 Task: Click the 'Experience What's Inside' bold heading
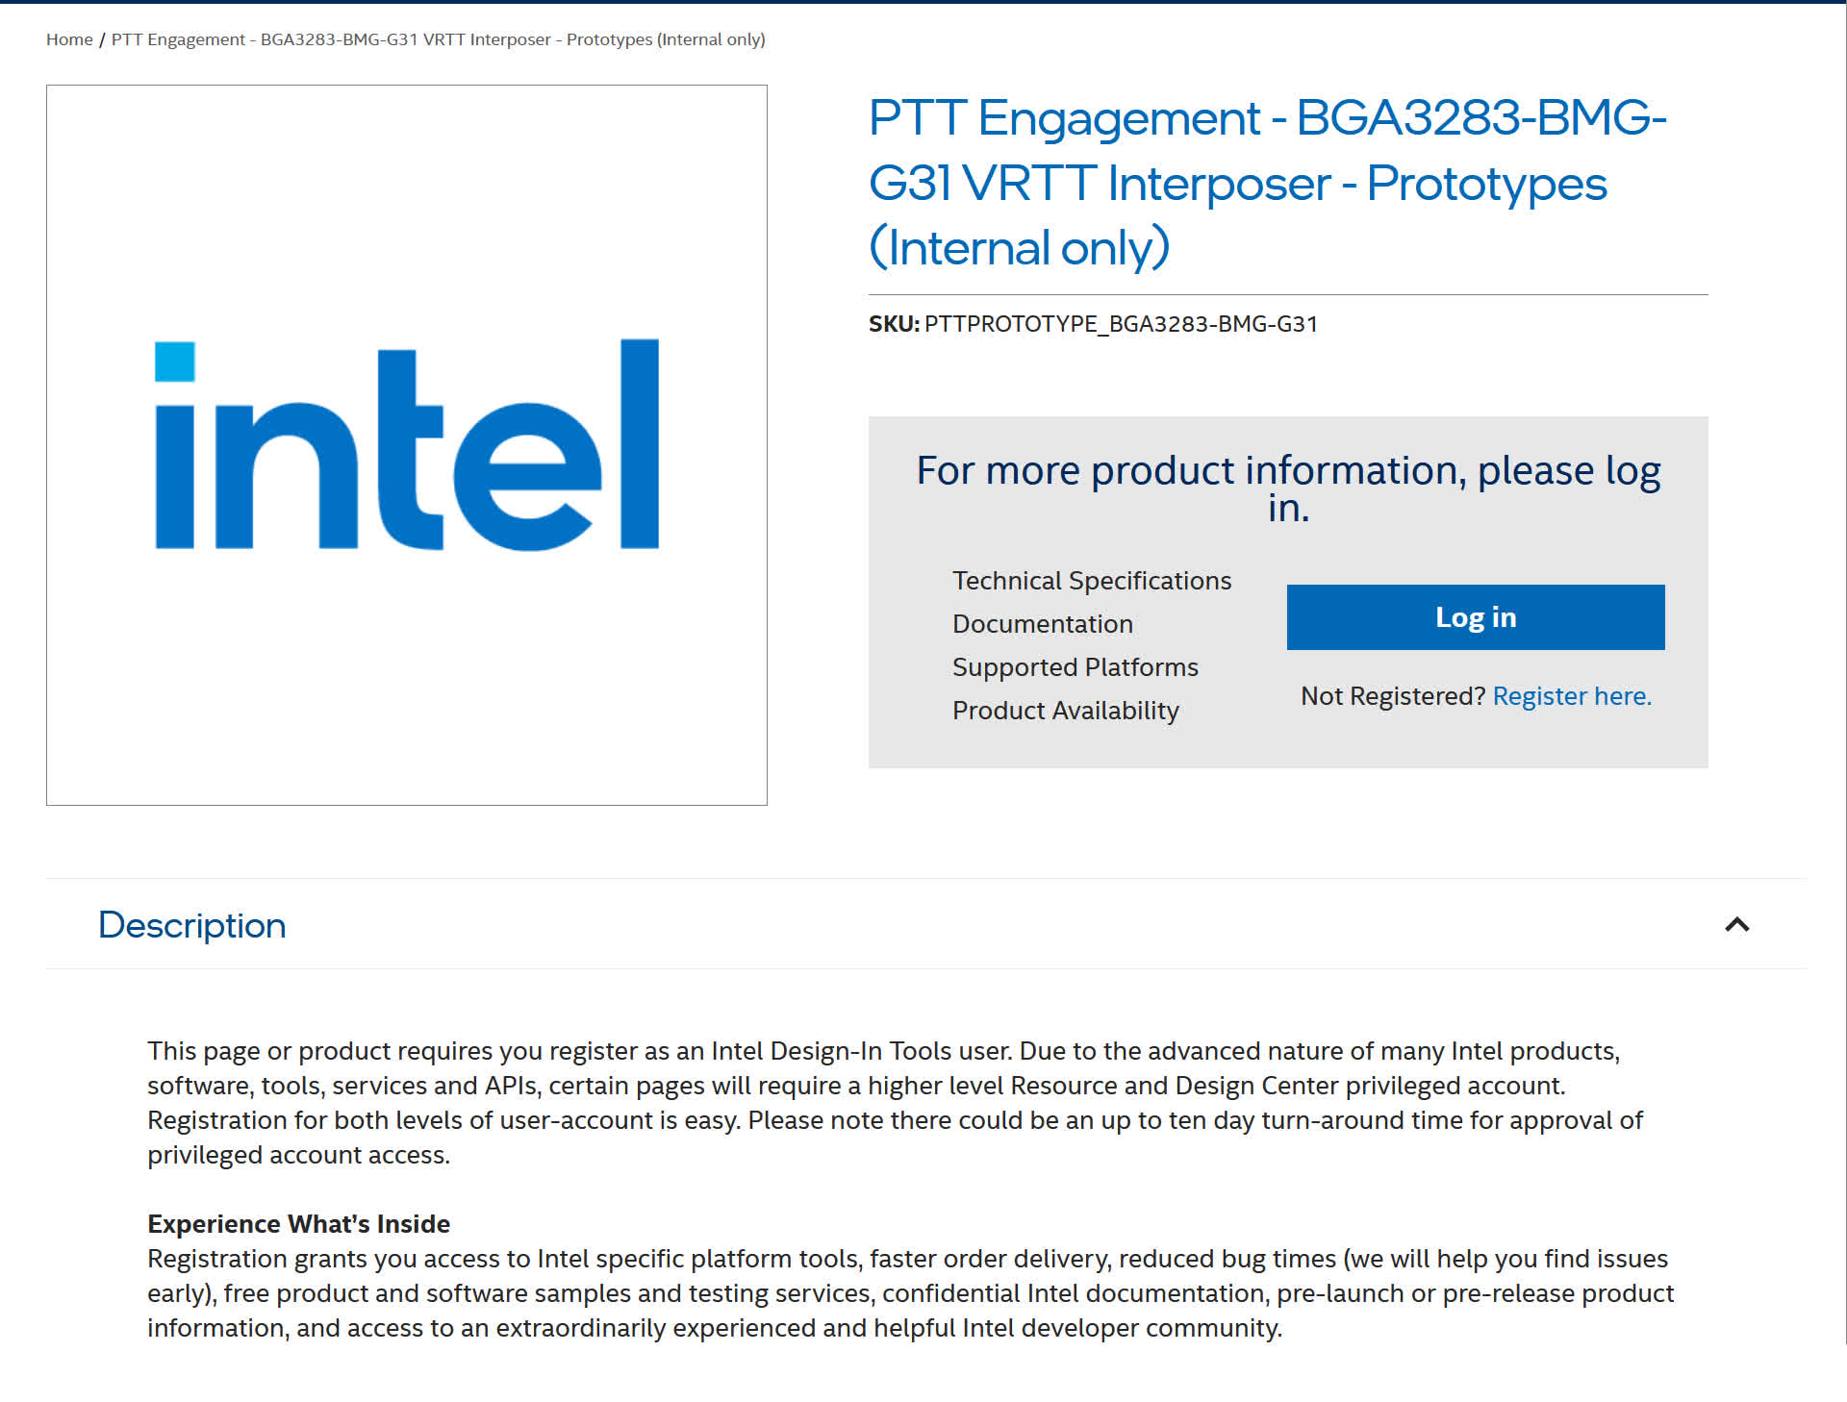pos(298,1224)
